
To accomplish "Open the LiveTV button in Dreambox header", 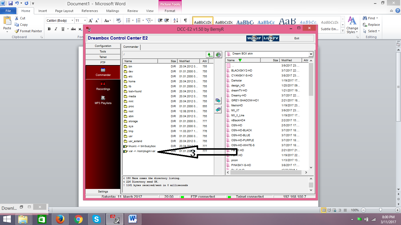I will point(271,38).
